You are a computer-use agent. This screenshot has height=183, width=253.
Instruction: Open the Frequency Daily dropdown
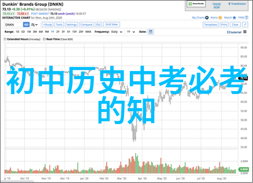click(116, 32)
